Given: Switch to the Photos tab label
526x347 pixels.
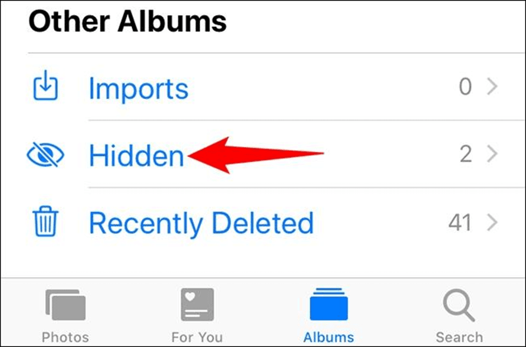Looking at the screenshot, I should point(65,337).
